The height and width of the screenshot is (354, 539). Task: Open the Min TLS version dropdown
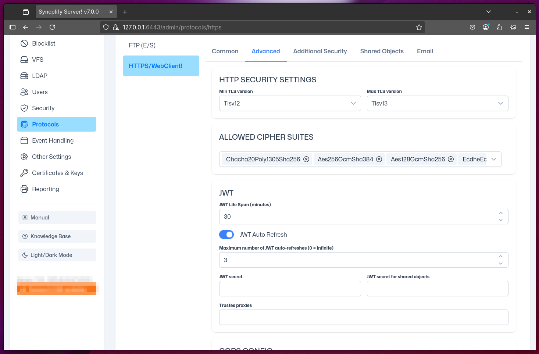353,103
